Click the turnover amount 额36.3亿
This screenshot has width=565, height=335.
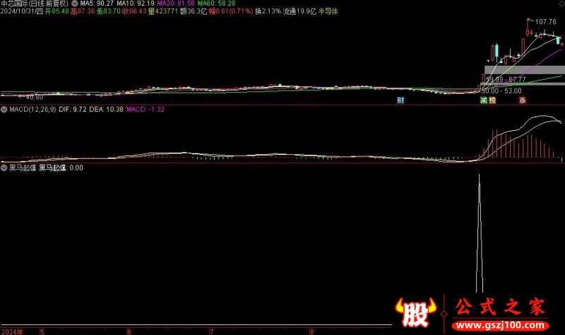pyautogui.click(x=194, y=11)
